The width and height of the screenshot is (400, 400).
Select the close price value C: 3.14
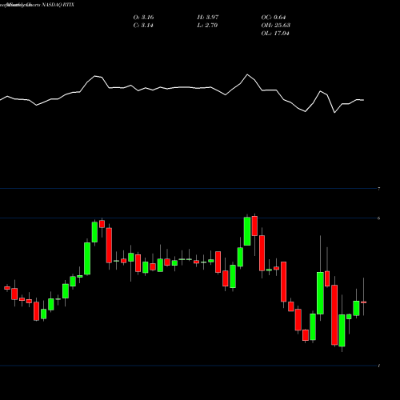pyautogui.click(x=143, y=26)
